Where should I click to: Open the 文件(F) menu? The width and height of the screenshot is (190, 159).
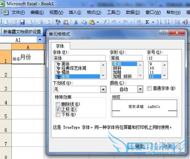coord(18,12)
